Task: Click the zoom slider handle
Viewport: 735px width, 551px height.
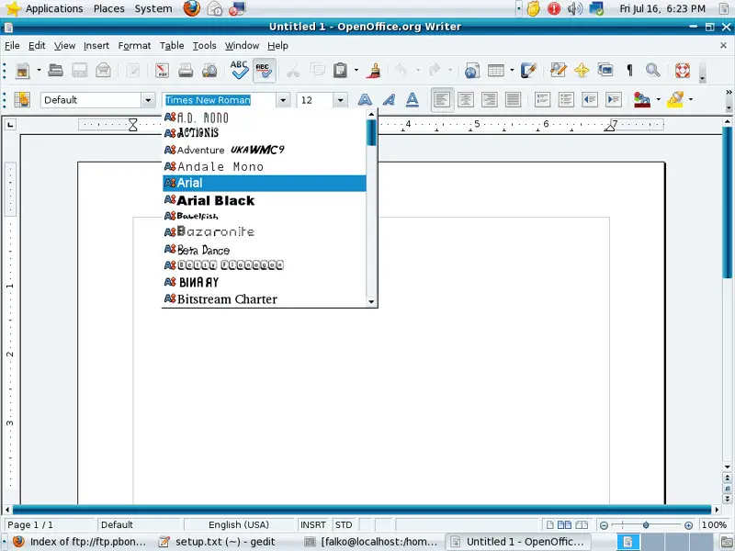Action: tap(646, 525)
